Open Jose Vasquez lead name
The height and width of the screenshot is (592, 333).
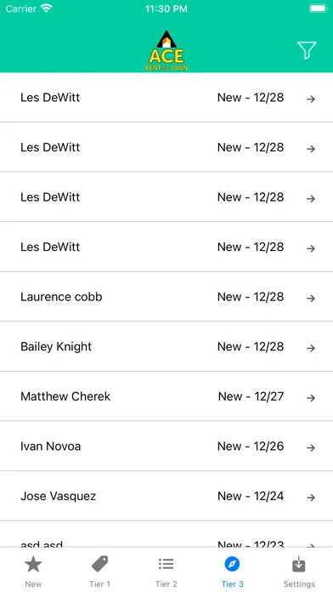coord(58,496)
